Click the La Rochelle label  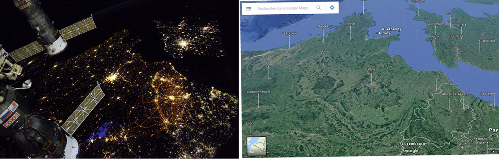289,33
